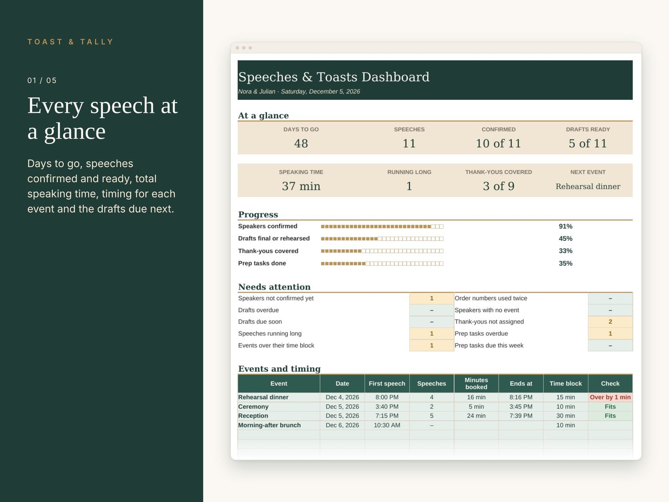Viewport: 669px width, 502px height.
Task: Select the Running long card value
Action: (x=409, y=186)
